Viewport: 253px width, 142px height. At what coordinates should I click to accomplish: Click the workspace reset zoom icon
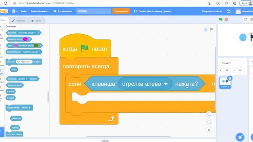pos(209,130)
